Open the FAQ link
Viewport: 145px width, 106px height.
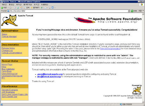[4, 67]
